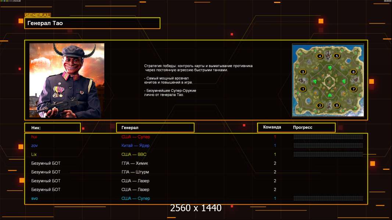Select start position 1 on the minimap

point(303,89)
